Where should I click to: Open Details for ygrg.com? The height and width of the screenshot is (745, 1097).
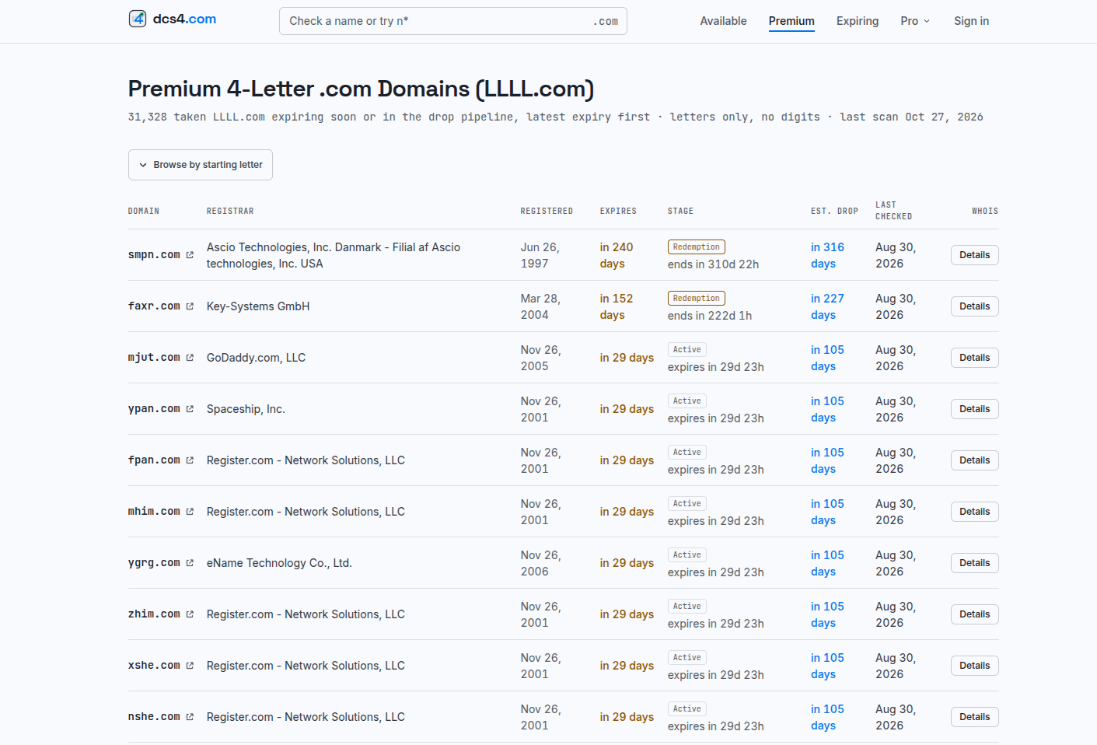pos(975,563)
